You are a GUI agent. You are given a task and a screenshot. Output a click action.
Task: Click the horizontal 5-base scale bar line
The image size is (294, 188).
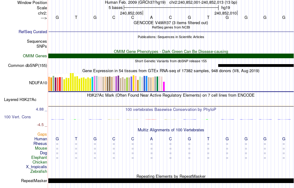171,8
